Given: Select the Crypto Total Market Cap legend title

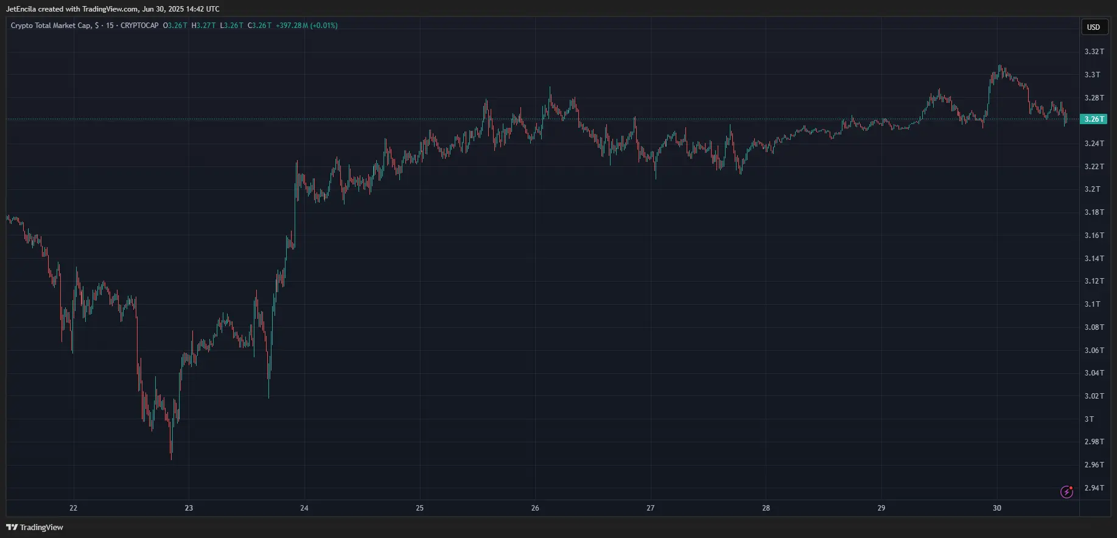Looking at the screenshot, I should click(52, 26).
